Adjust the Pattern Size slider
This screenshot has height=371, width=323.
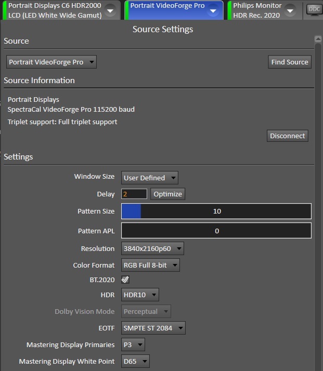click(x=216, y=211)
